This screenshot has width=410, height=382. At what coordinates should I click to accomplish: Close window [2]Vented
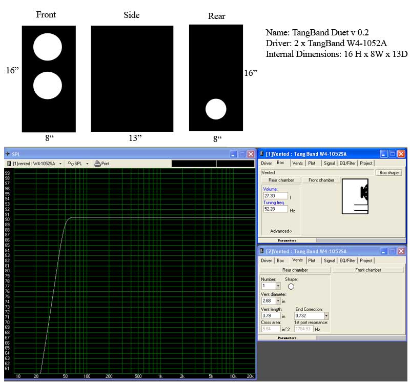pyautogui.click(x=401, y=251)
